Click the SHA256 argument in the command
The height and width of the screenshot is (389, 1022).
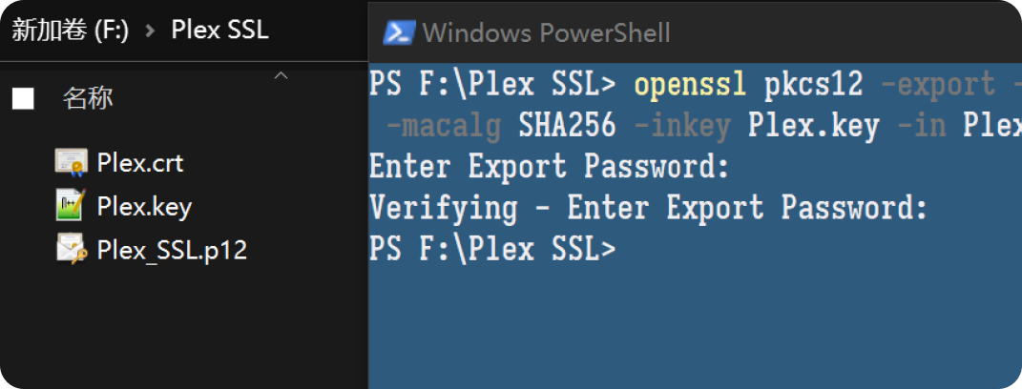coord(567,126)
